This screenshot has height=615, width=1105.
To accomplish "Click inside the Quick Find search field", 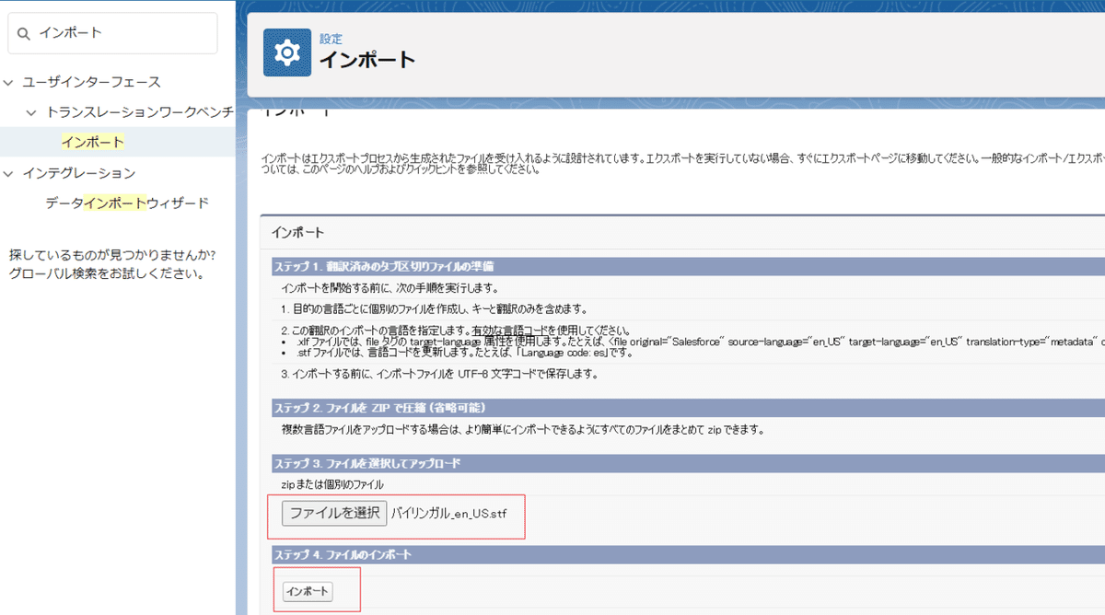I will (110, 33).
